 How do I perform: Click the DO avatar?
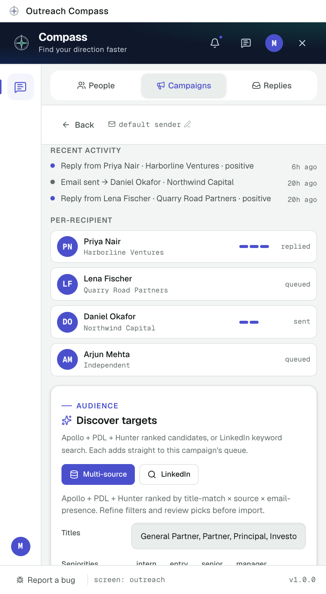pos(67,322)
